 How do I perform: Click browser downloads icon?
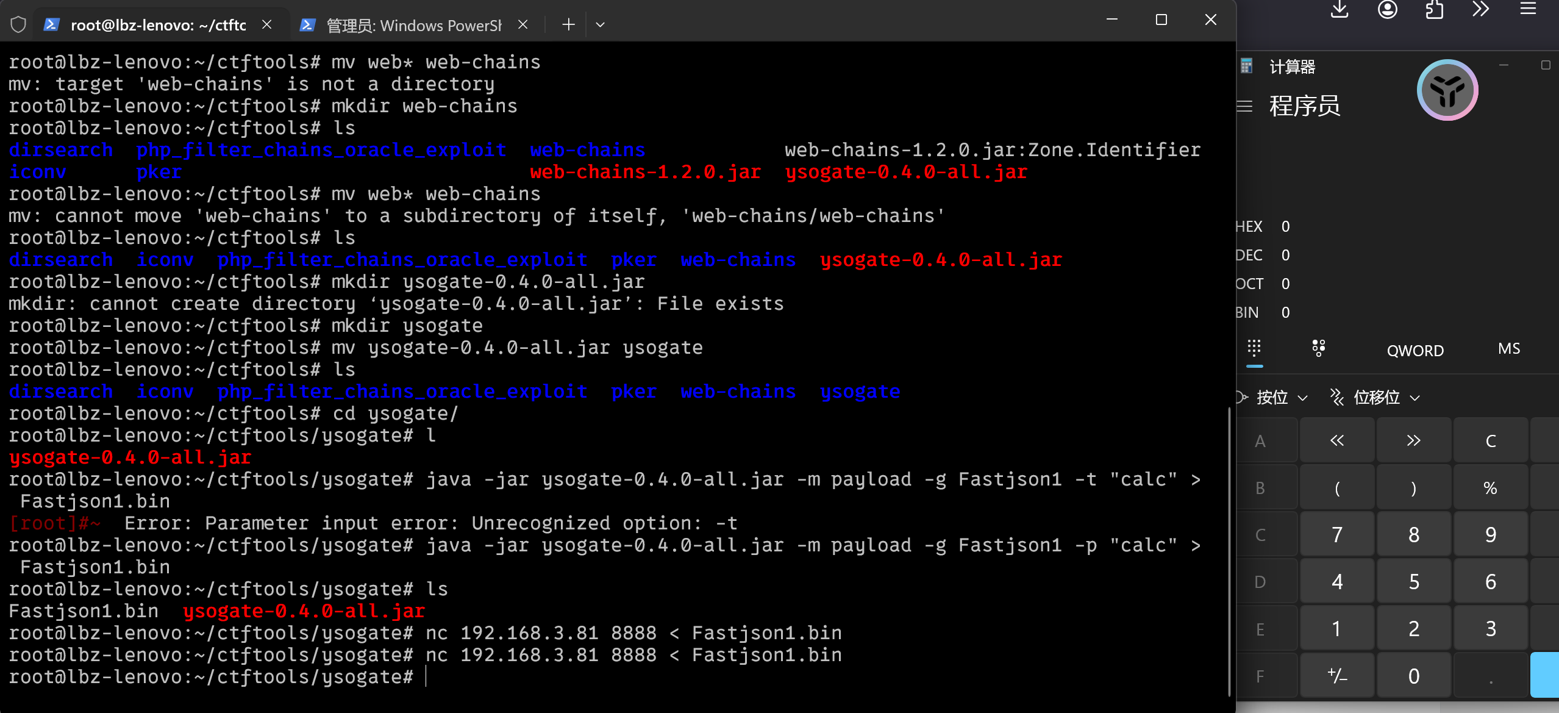(1340, 10)
